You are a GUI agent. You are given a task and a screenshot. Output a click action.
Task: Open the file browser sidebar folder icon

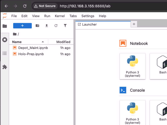(x=5, y=26)
